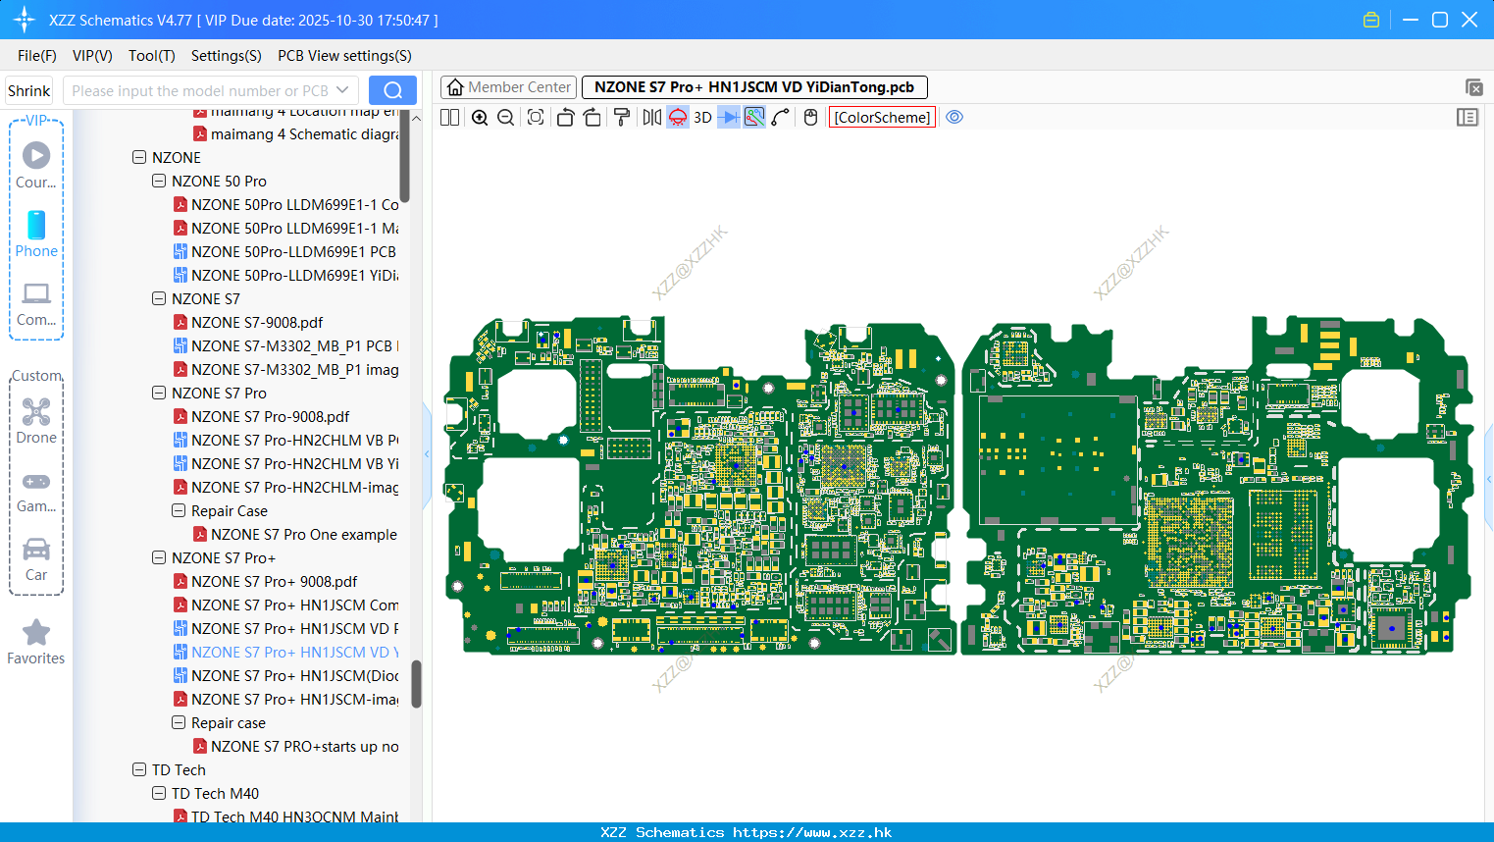Open the Drone category
1494x842 pixels.
pyautogui.click(x=36, y=421)
